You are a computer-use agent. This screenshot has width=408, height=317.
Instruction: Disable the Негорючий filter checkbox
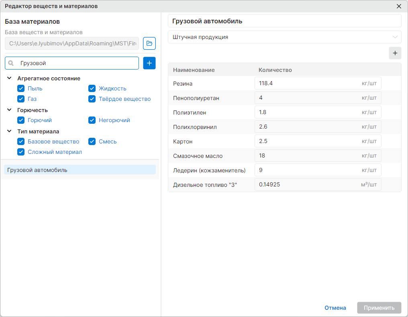[x=92, y=120]
